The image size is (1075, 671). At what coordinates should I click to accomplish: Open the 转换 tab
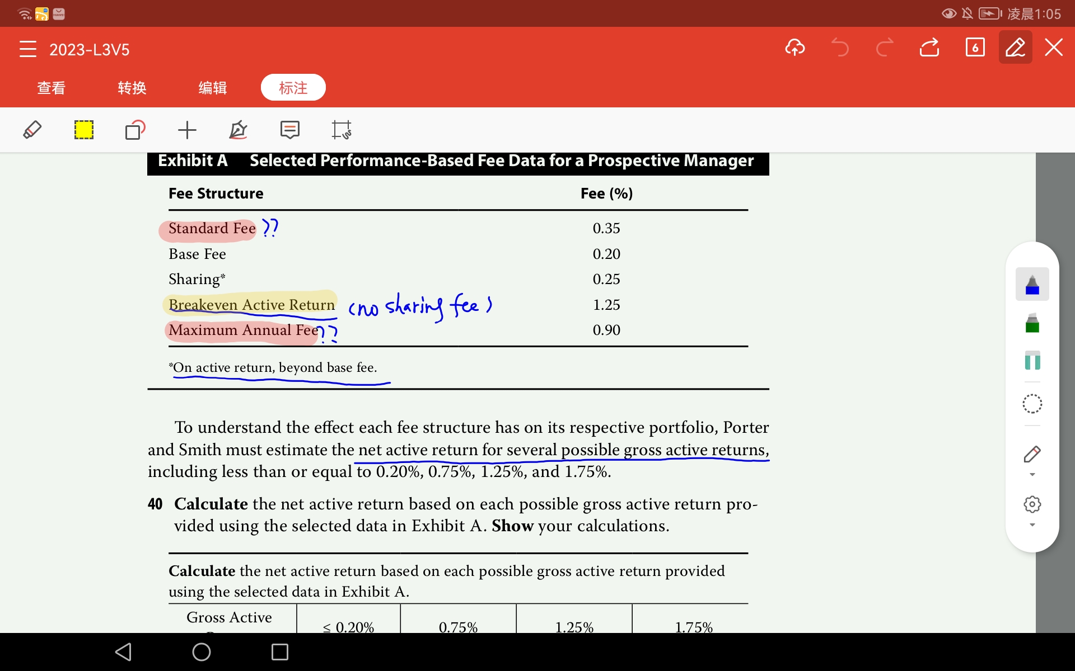(132, 88)
